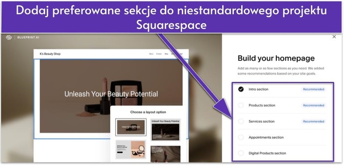Click the Products section label

(x=262, y=105)
